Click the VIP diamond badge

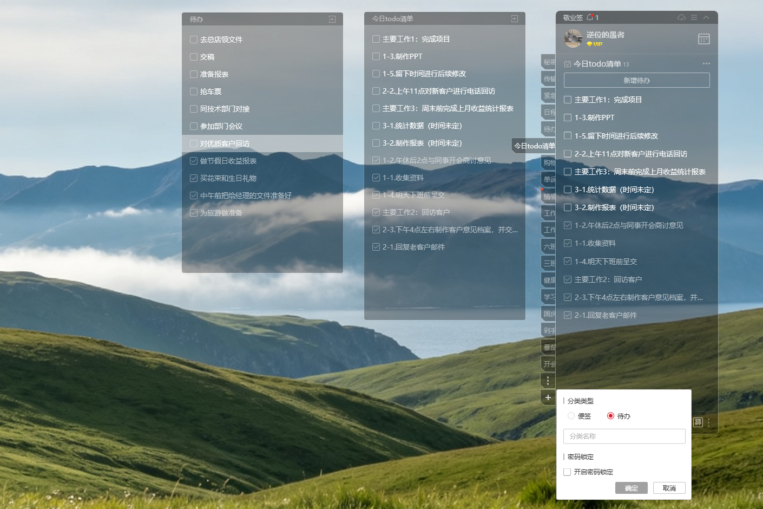point(594,44)
